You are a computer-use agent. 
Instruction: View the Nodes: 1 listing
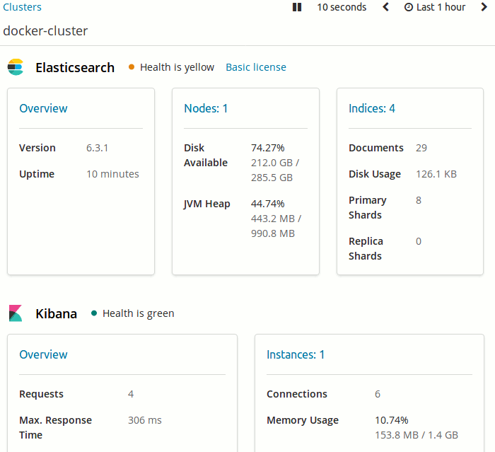coord(206,108)
